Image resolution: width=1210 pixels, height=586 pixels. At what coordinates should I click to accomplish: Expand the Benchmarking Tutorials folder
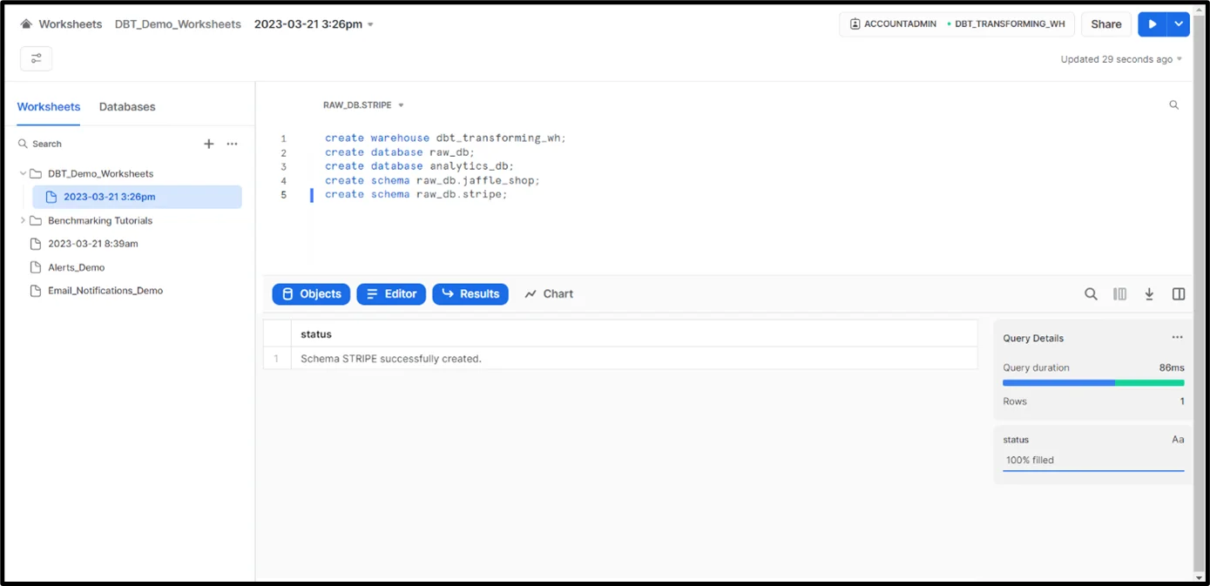pos(24,221)
